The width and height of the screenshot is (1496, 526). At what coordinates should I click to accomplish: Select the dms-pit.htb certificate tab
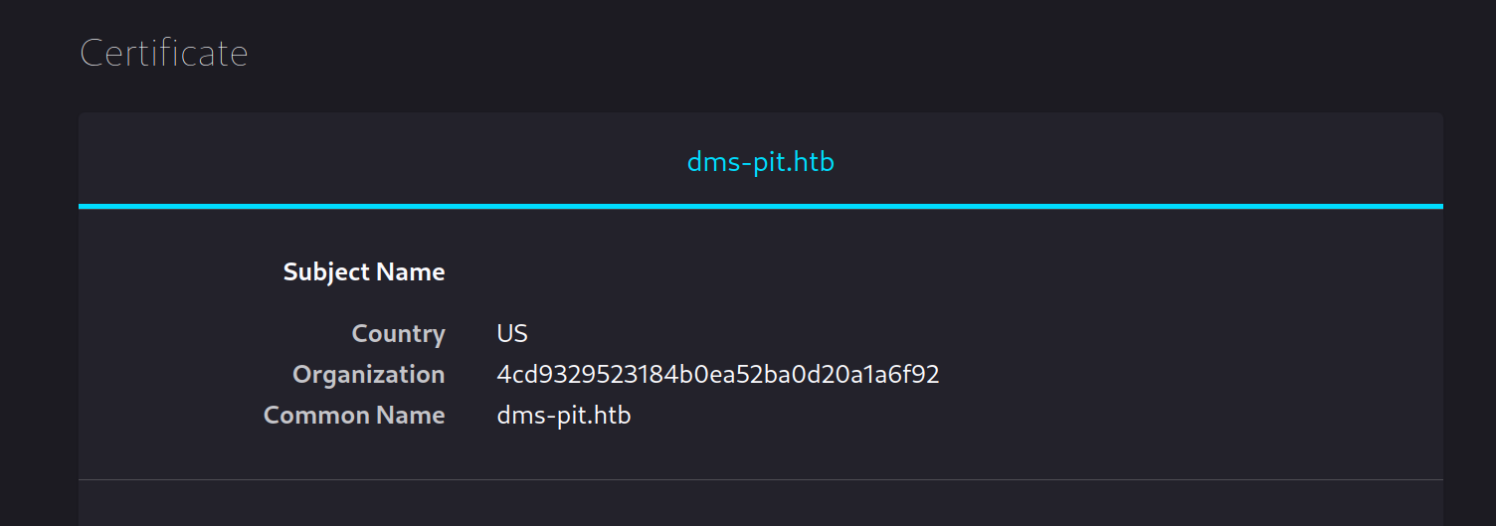[760, 162]
